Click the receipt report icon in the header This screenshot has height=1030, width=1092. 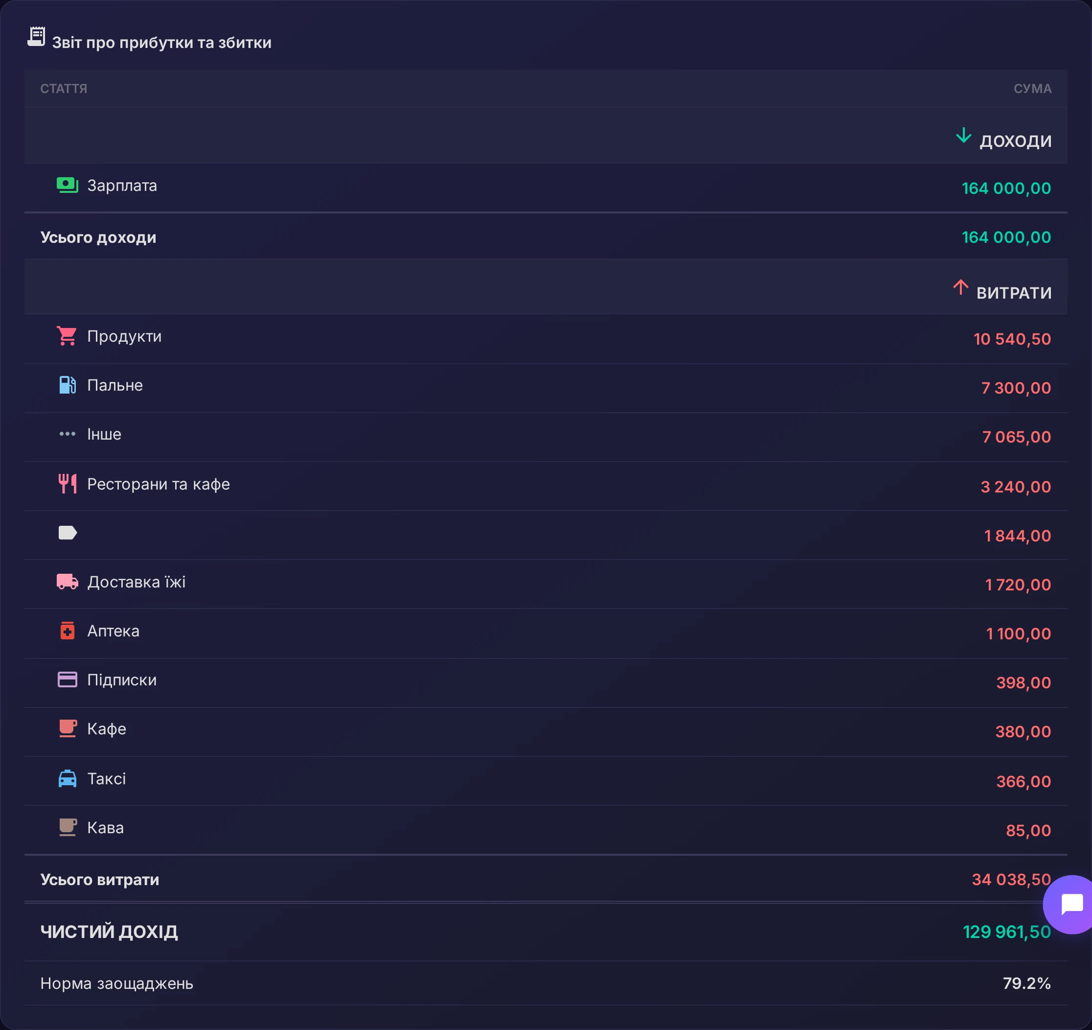tap(36, 37)
